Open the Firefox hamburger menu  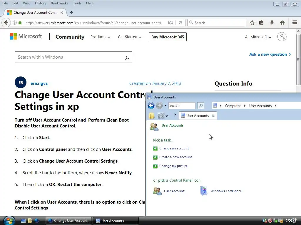(295, 23)
